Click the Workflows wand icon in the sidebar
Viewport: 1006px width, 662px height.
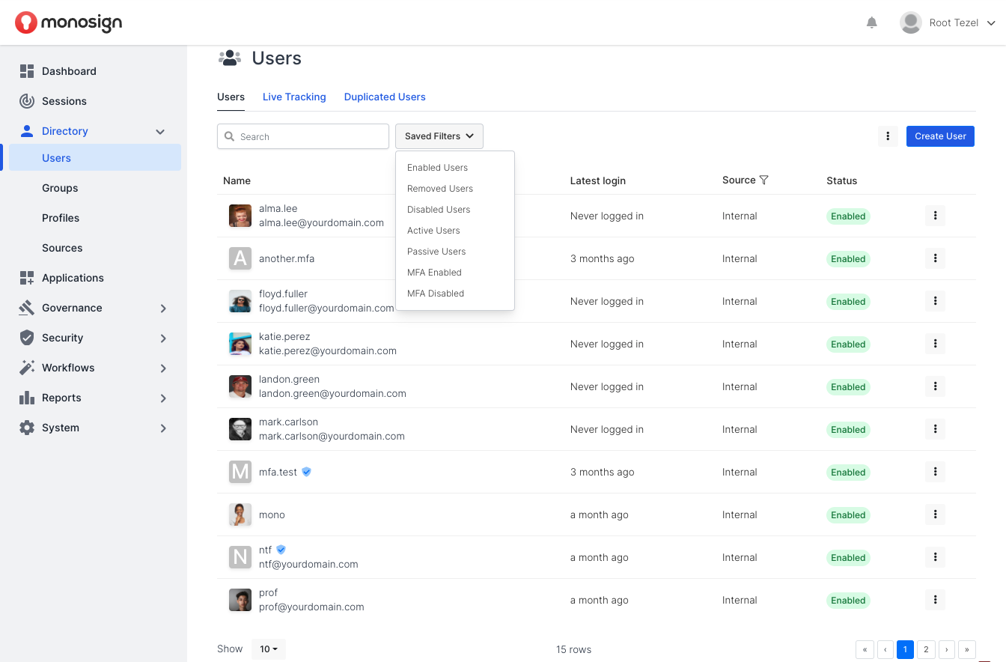27,368
